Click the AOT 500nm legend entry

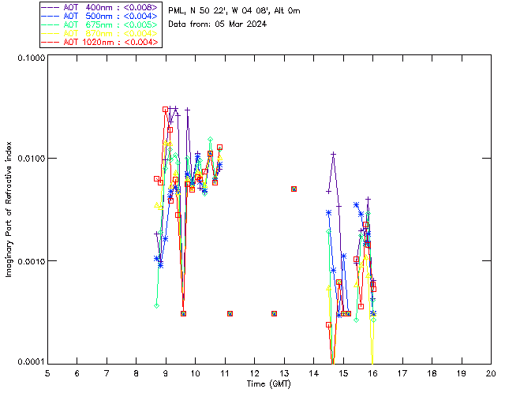point(100,16)
